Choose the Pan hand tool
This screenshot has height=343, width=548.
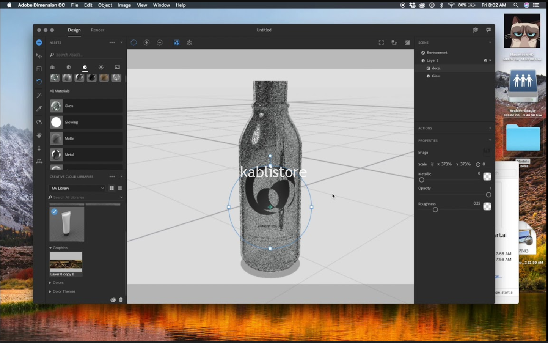click(x=39, y=135)
